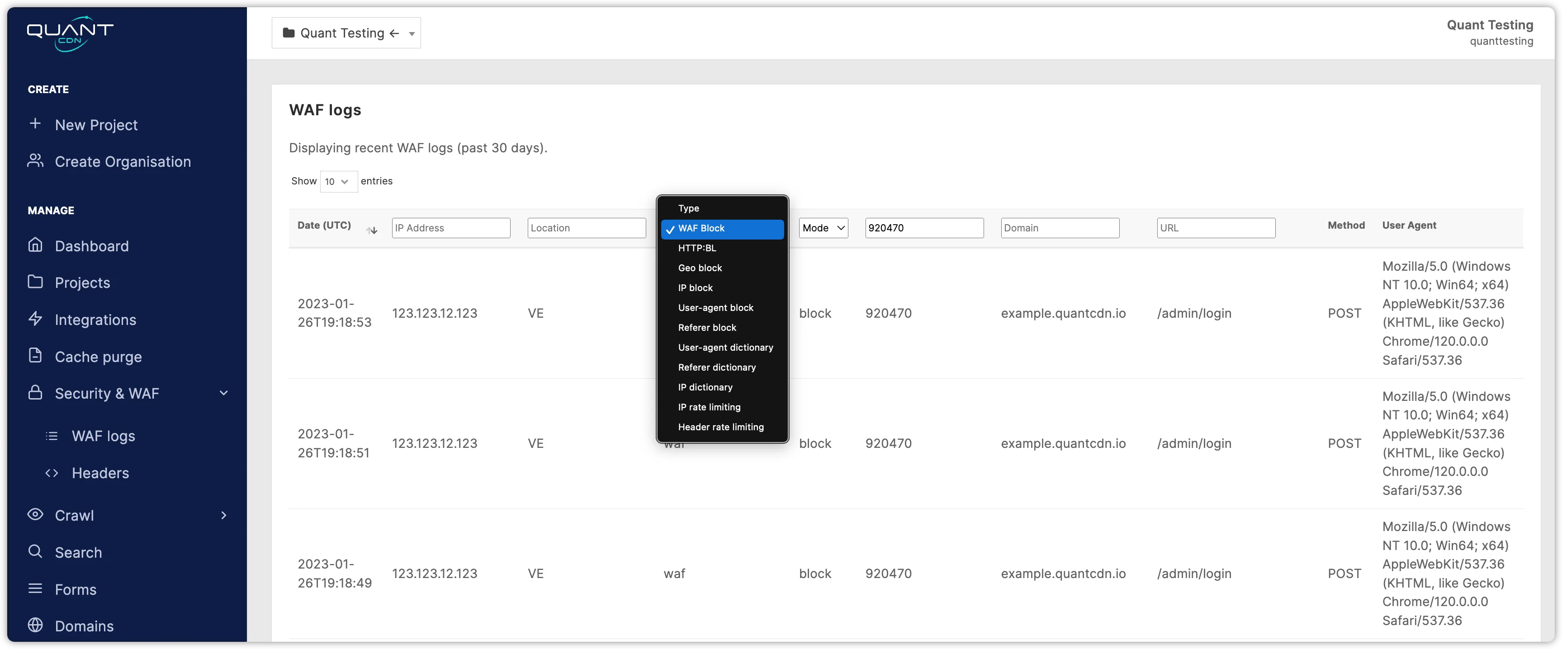The width and height of the screenshot is (1562, 649).
Task: Collapse the Security & WAF section
Action: click(x=224, y=393)
